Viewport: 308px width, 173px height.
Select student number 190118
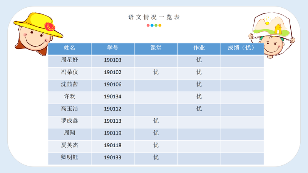point(113,145)
